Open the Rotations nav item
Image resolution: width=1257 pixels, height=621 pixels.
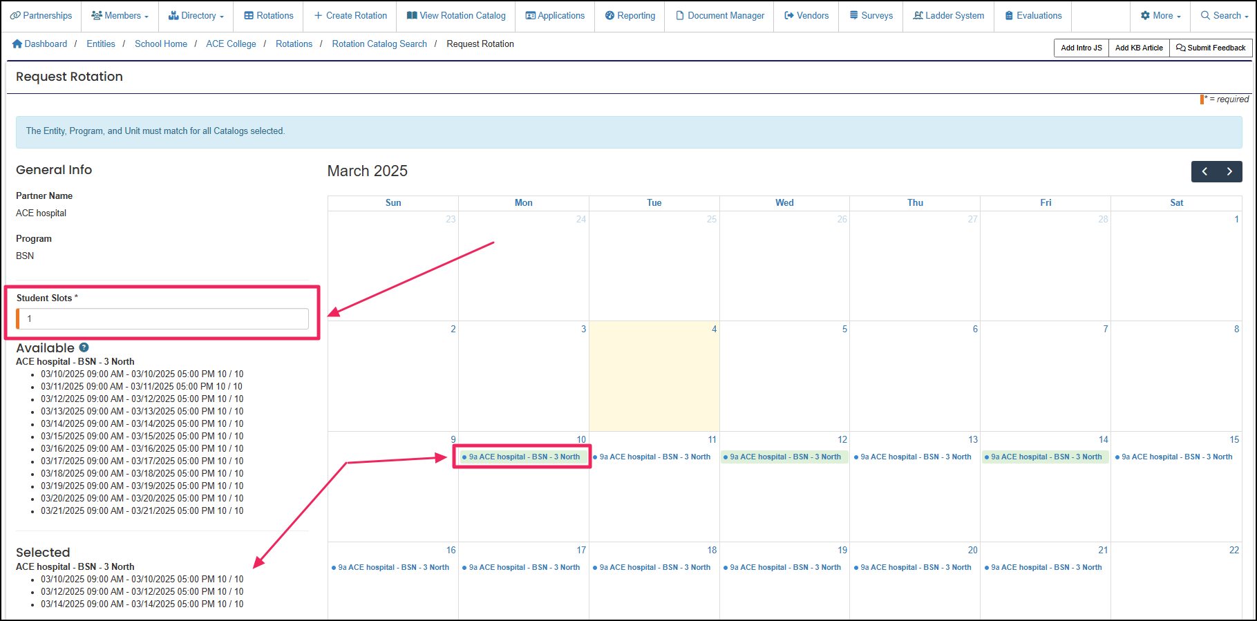(269, 16)
